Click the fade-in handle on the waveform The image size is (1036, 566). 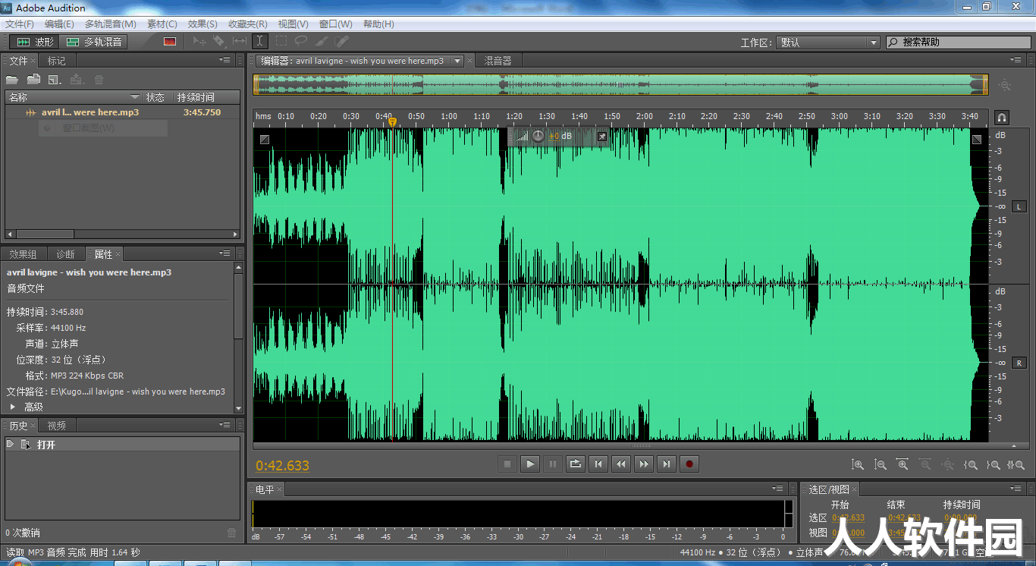click(x=264, y=139)
